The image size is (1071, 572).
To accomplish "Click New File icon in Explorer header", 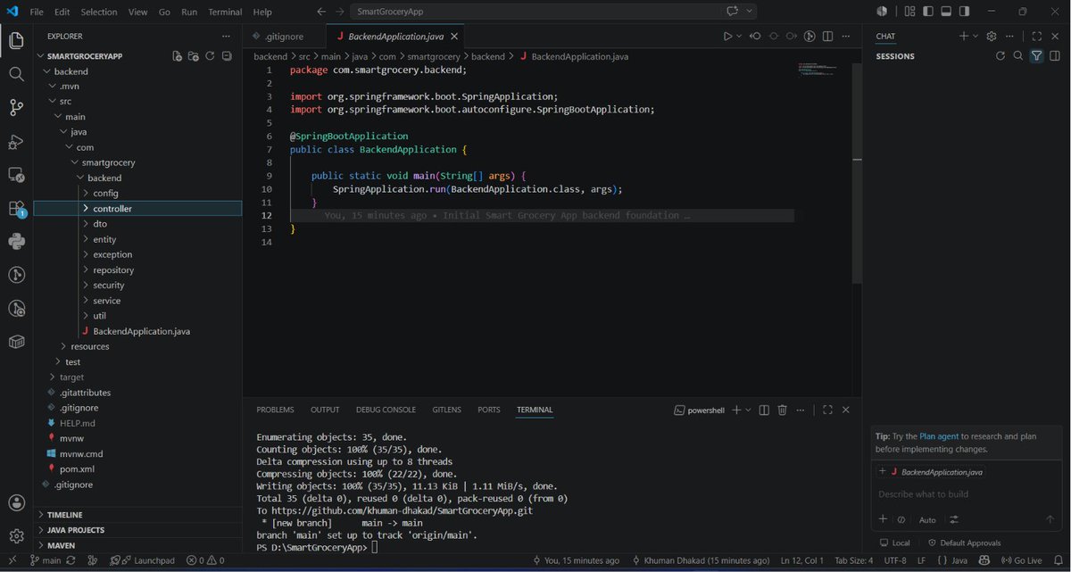I will 178,55.
